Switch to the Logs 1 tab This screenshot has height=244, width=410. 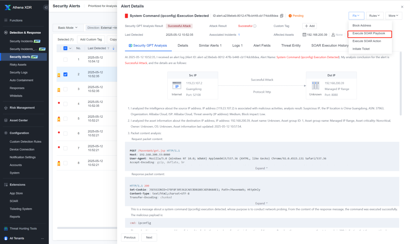(x=237, y=46)
